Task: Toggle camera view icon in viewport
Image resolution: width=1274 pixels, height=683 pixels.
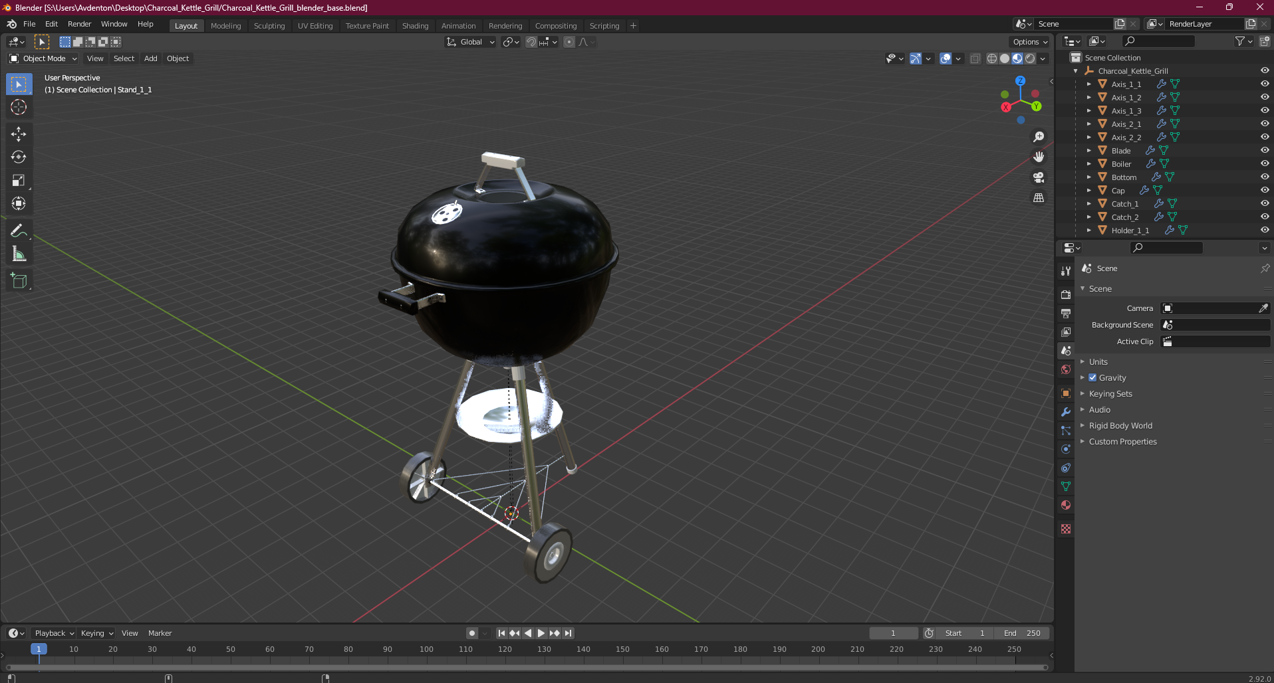Action: [1039, 177]
